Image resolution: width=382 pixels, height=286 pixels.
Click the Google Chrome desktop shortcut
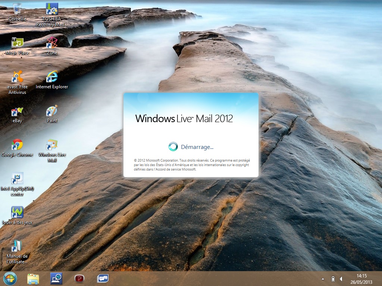17,148
